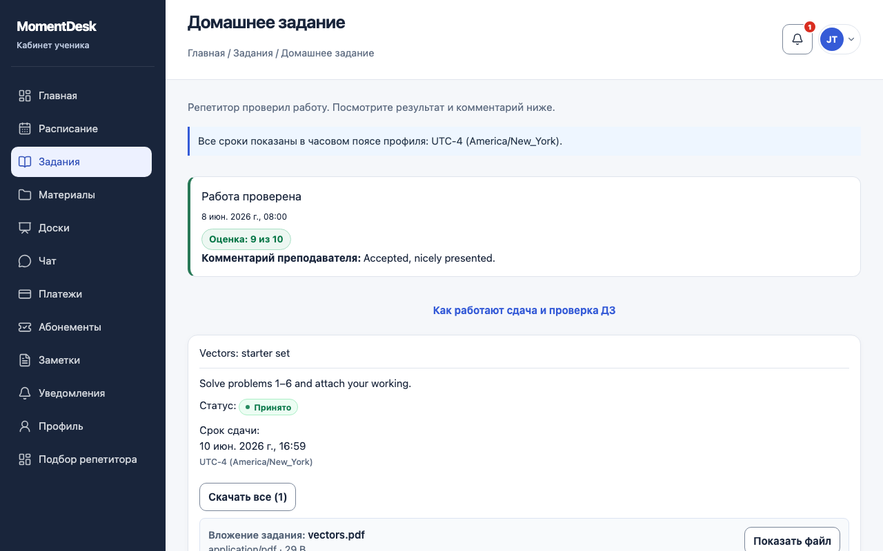The width and height of the screenshot is (883, 551).
Task: Click the Уведомления bell icon in sidebar
Action: (x=25, y=393)
